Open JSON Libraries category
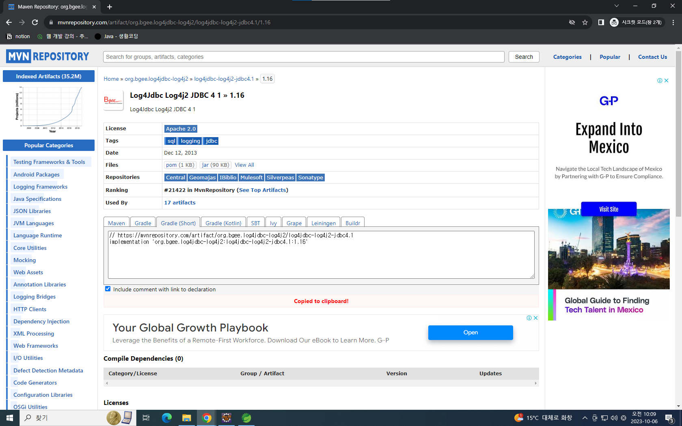The width and height of the screenshot is (682, 426). pyautogui.click(x=32, y=211)
